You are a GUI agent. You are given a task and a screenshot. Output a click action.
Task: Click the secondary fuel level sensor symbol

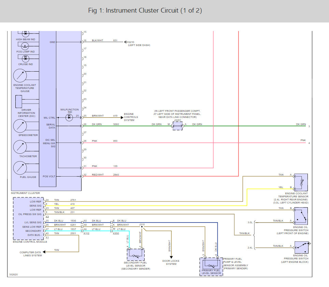tap(136, 255)
